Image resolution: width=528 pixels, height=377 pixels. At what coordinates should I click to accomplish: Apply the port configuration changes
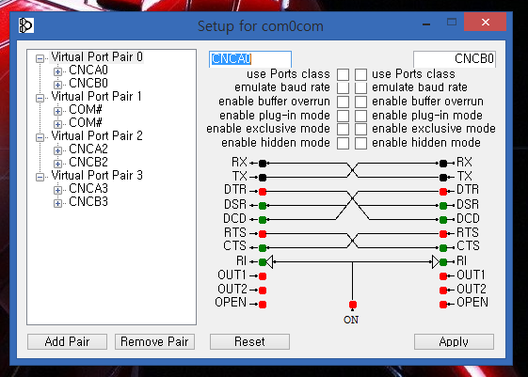click(454, 341)
